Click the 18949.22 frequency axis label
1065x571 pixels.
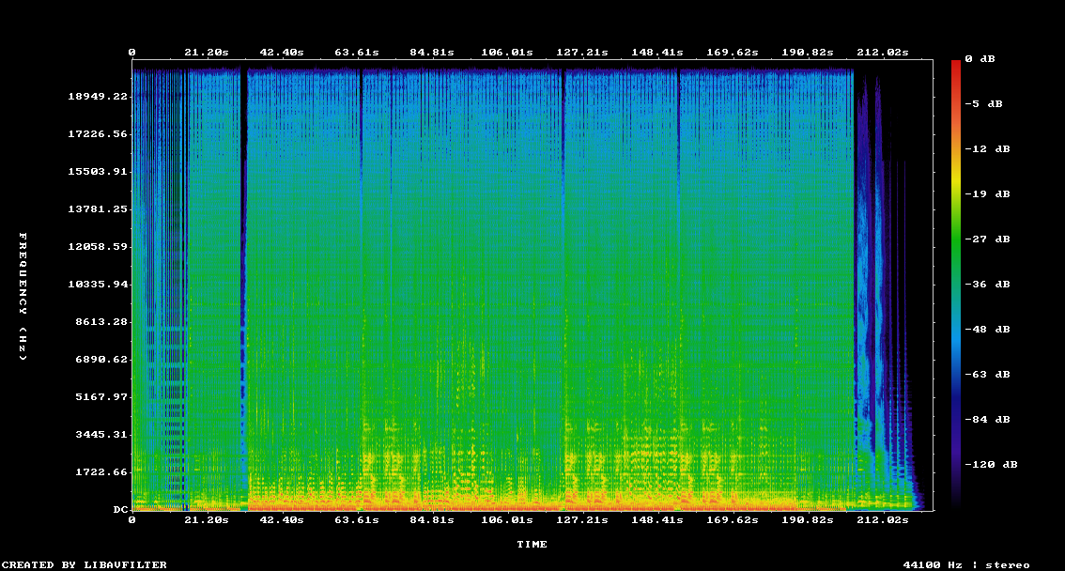97,97
